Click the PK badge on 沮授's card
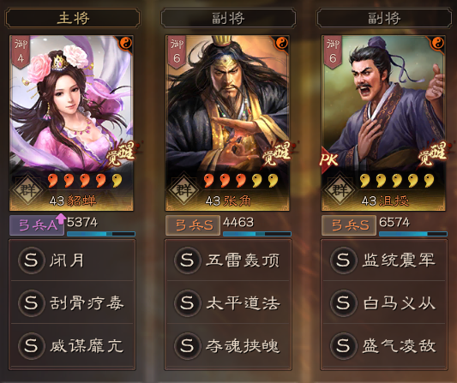The height and width of the screenshot is (383, 457). tap(328, 159)
